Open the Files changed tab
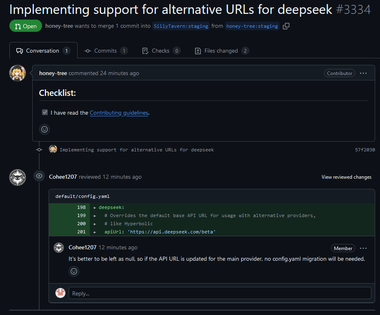 [222, 51]
